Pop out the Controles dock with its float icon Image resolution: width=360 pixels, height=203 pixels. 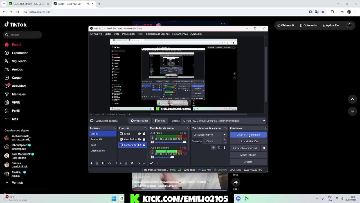point(265,128)
